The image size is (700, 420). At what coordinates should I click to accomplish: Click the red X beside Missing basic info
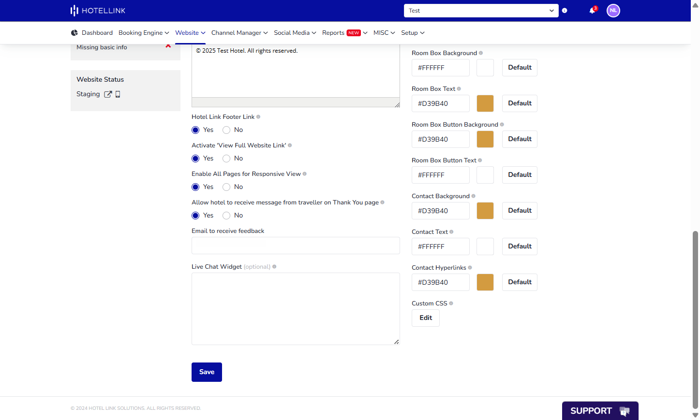point(168,46)
